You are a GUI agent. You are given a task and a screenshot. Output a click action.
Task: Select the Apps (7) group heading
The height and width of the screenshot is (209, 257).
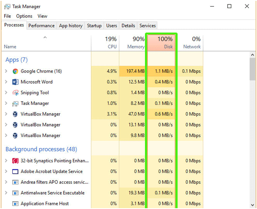coord(16,60)
